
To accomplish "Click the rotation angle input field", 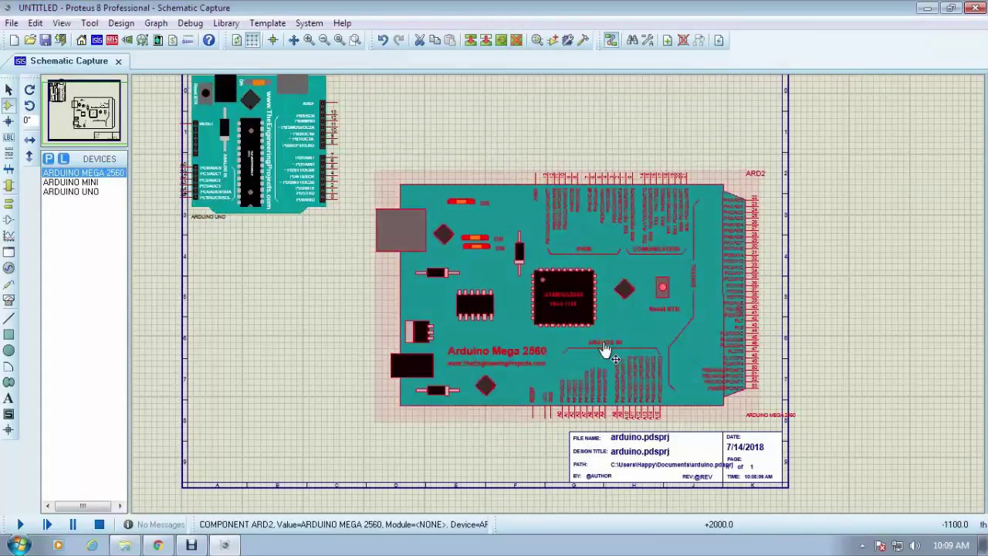I will (x=29, y=120).
